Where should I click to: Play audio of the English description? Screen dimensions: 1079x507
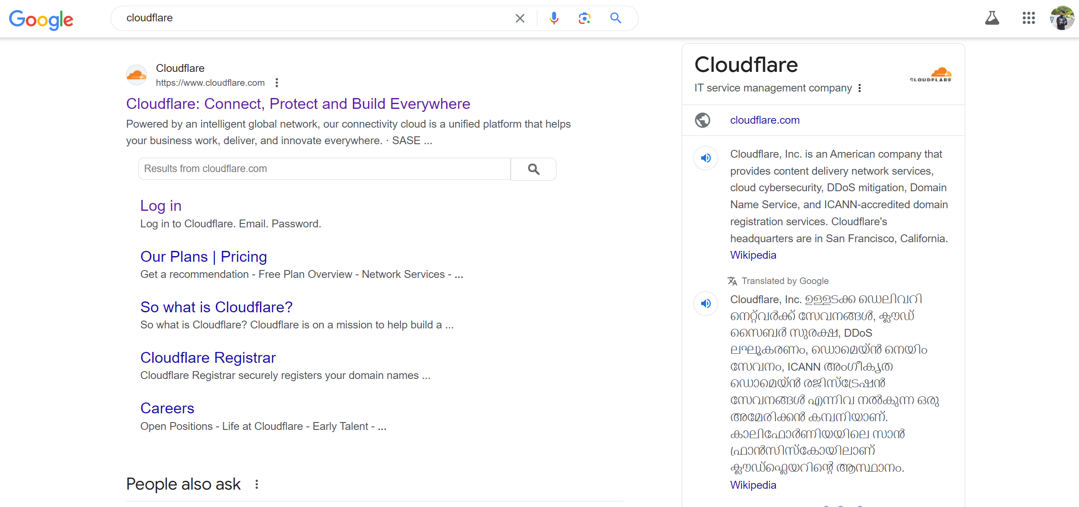coord(706,158)
